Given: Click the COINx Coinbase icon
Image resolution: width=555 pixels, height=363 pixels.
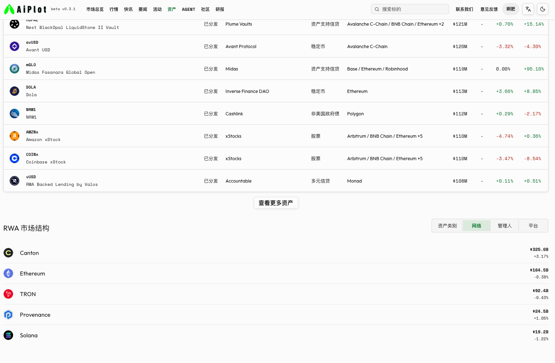Looking at the screenshot, I should [14, 158].
